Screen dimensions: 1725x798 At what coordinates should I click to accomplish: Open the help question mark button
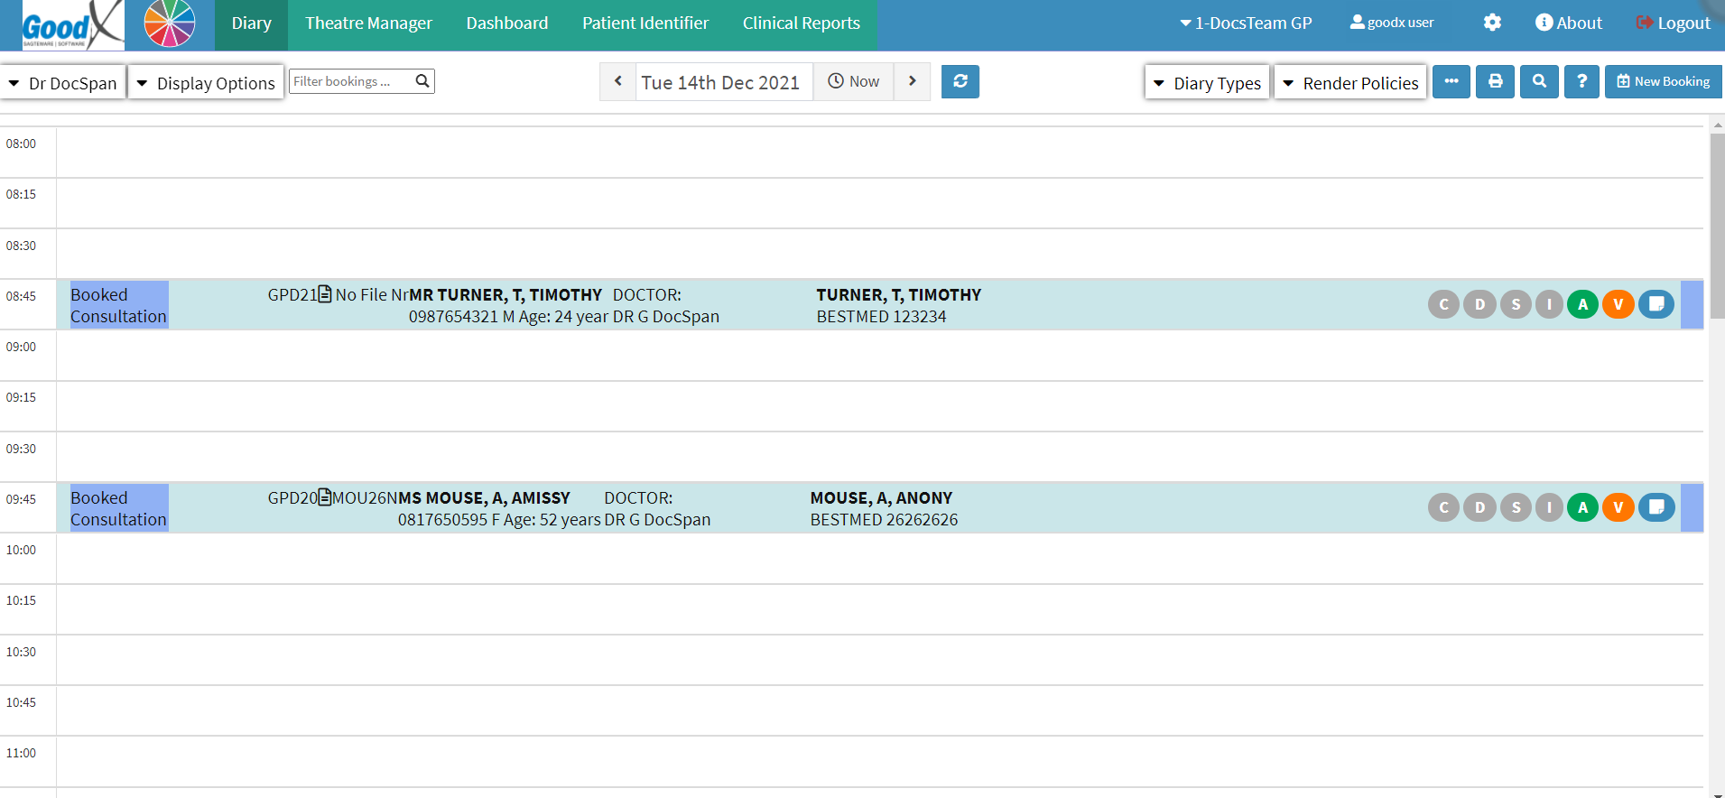pos(1581,81)
